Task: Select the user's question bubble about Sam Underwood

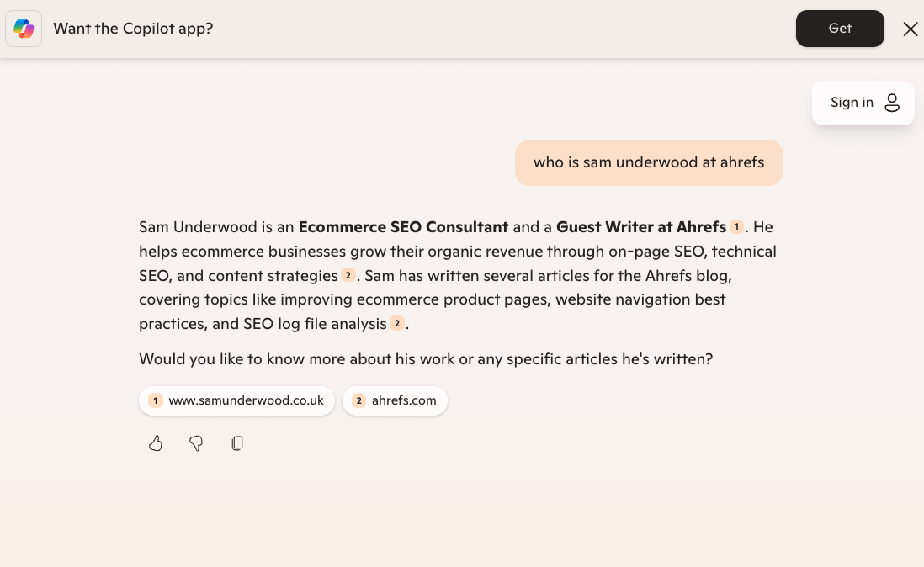Action: click(x=649, y=162)
